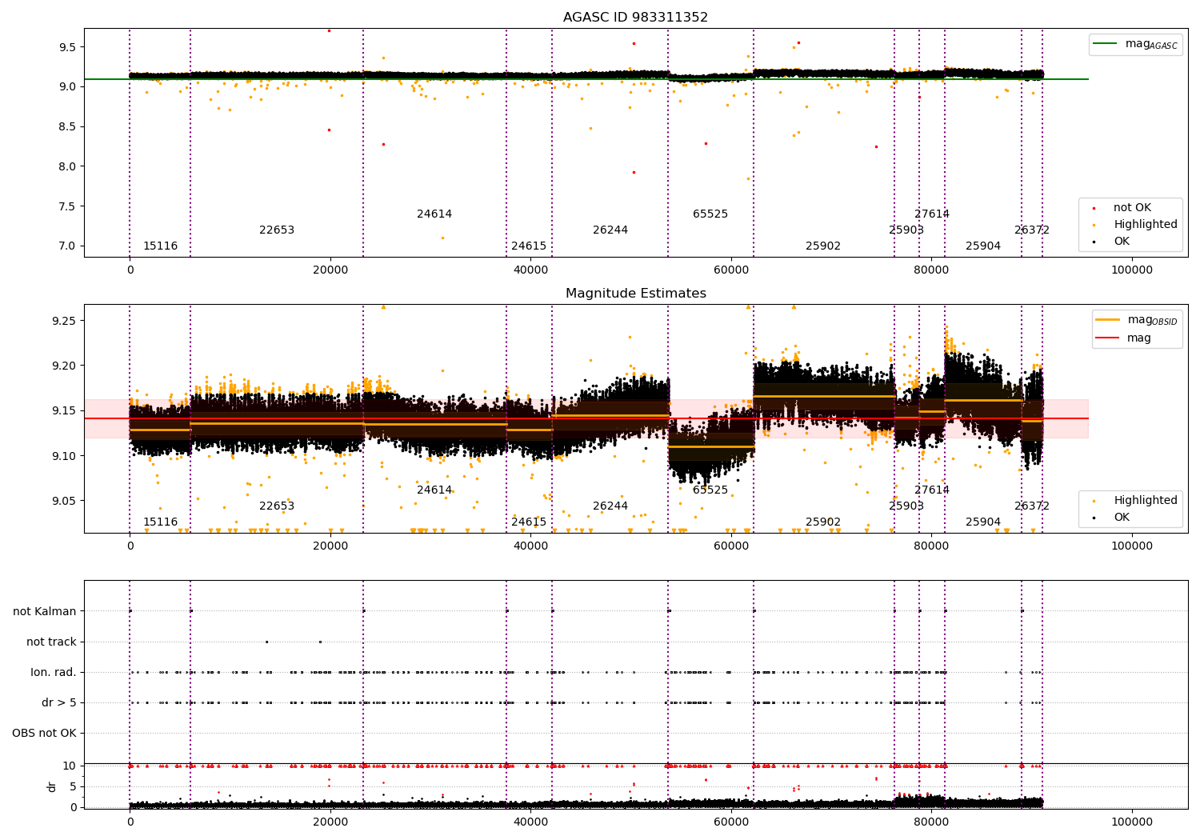The image size is (1200, 840).
Task: Click obsid label 27614 in Magnitude Estimates plot
Action: [932, 490]
